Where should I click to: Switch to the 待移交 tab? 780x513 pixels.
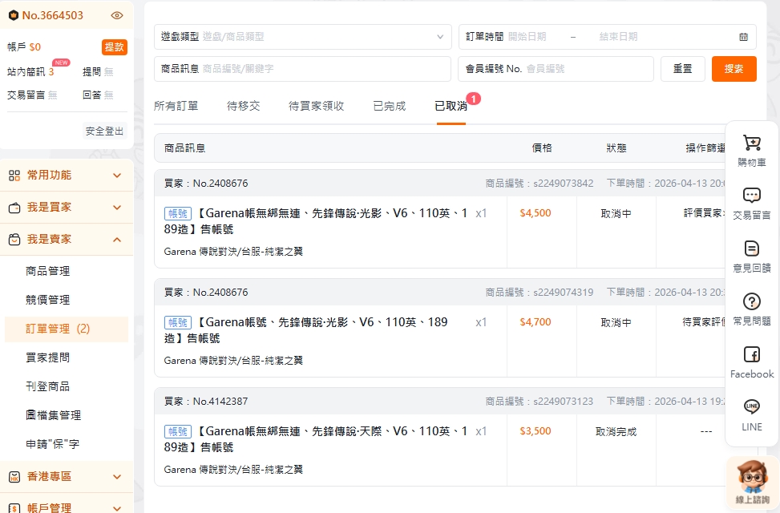(x=244, y=106)
